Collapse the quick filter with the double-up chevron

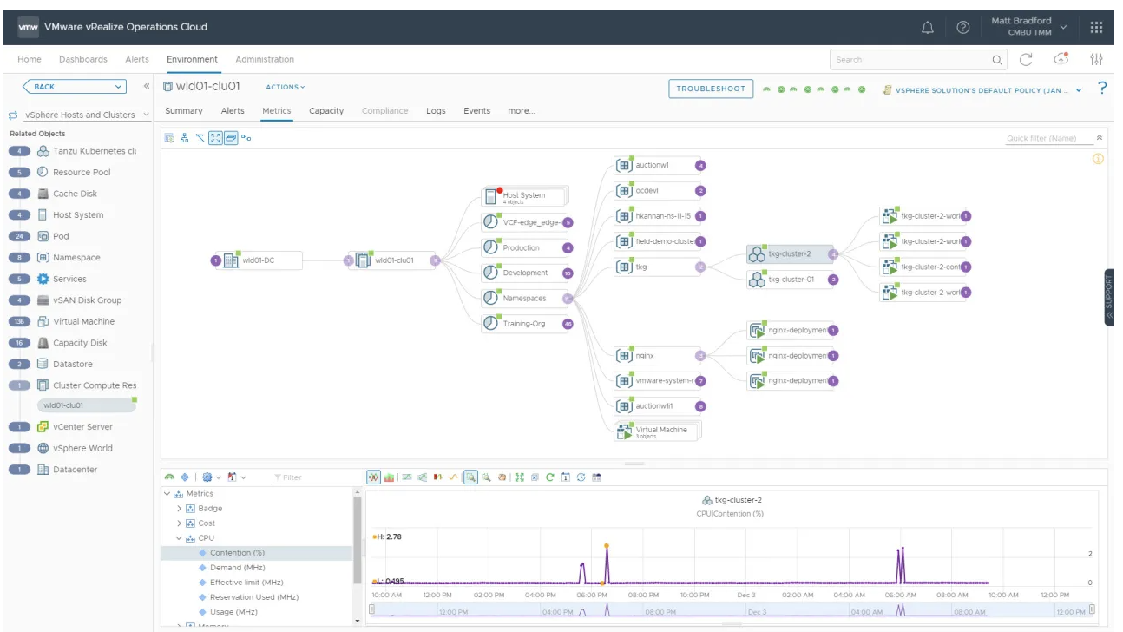coord(1100,138)
